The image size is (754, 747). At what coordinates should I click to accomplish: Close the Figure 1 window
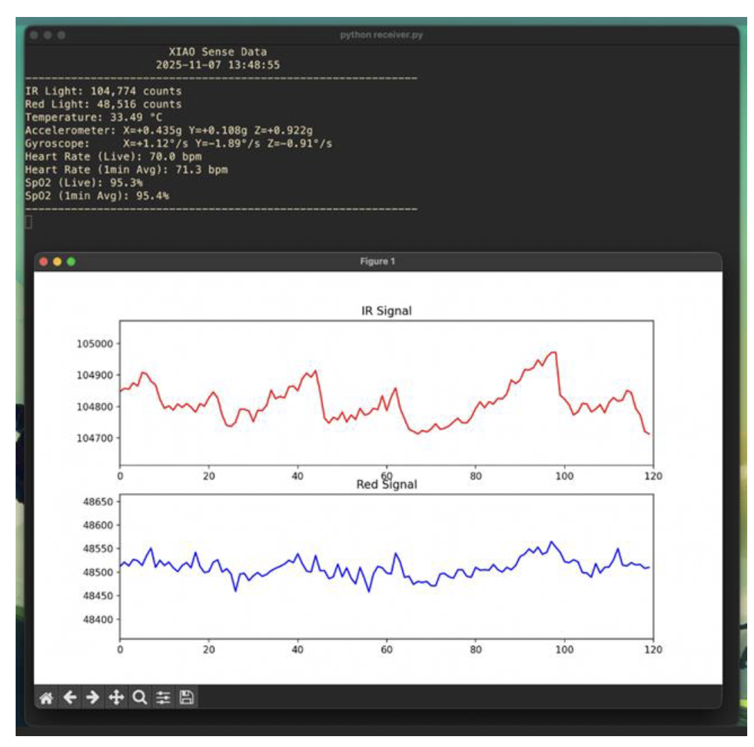point(43,261)
